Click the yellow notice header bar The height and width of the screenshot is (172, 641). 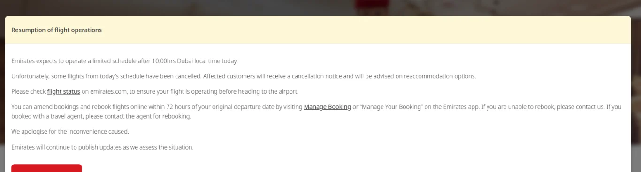pos(318,30)
